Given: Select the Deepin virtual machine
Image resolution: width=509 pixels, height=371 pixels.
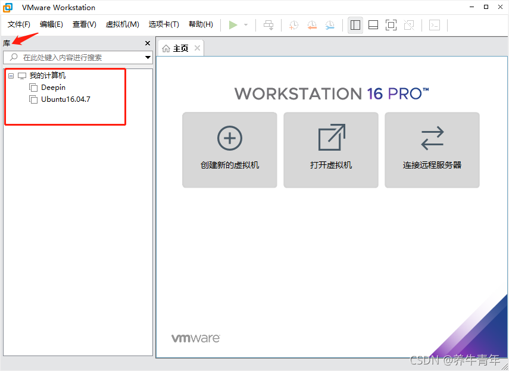Looking at the screenshot, I should (53, 88).
